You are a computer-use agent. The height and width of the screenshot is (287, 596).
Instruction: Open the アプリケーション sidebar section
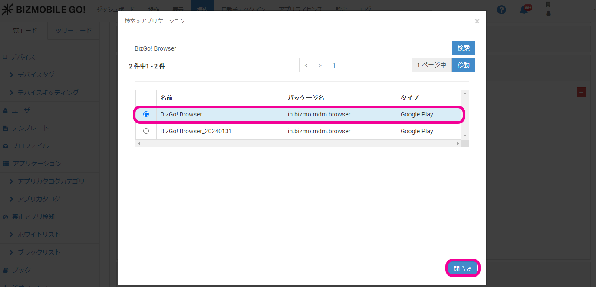pyautogui.click(x=36, y=164)
